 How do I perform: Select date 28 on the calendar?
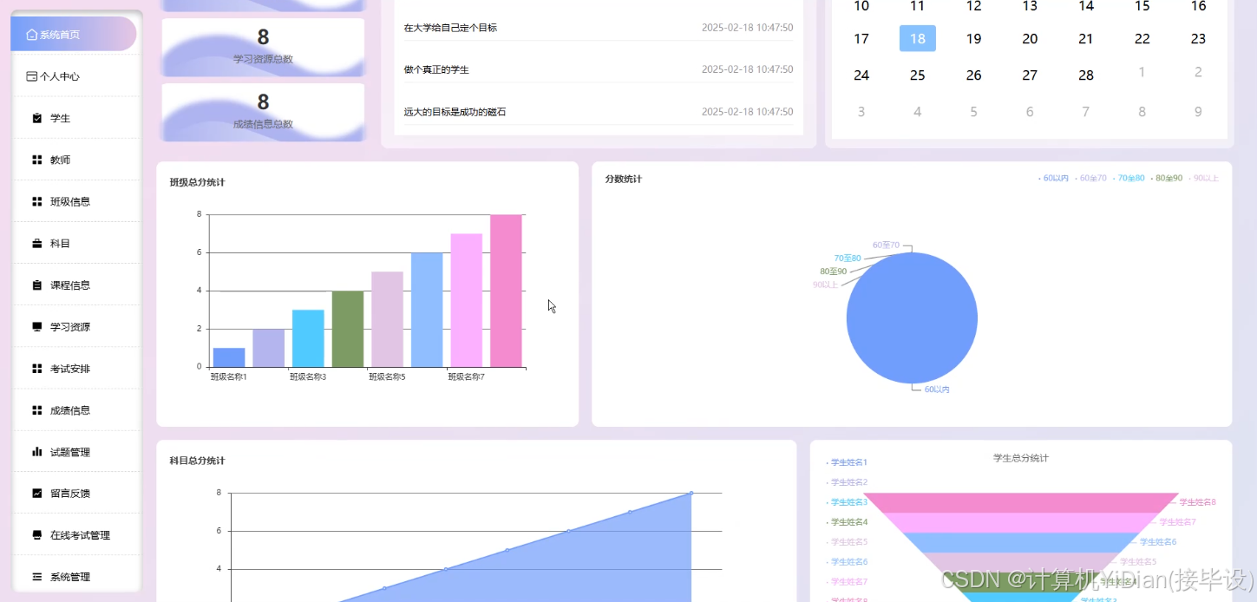click(1086, 75)
